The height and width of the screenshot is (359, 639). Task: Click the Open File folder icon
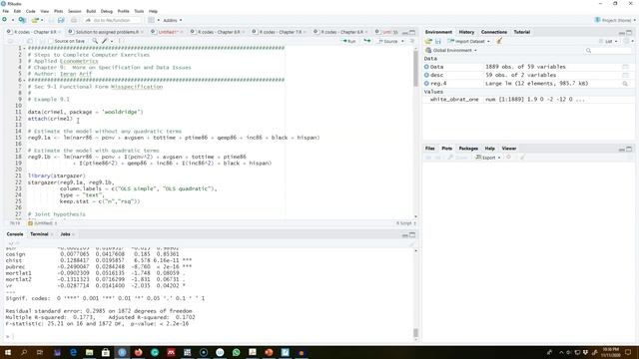(36, 20)
